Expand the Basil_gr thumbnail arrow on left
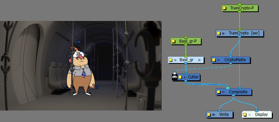Viewport: 279px width, 122px height. click(176, 60)
